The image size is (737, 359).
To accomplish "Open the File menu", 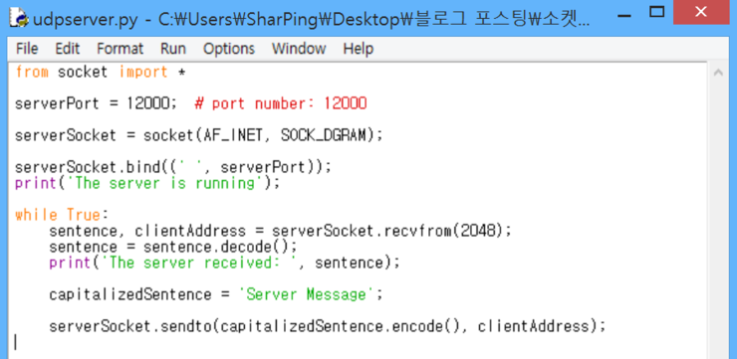I will pos(27,49).
